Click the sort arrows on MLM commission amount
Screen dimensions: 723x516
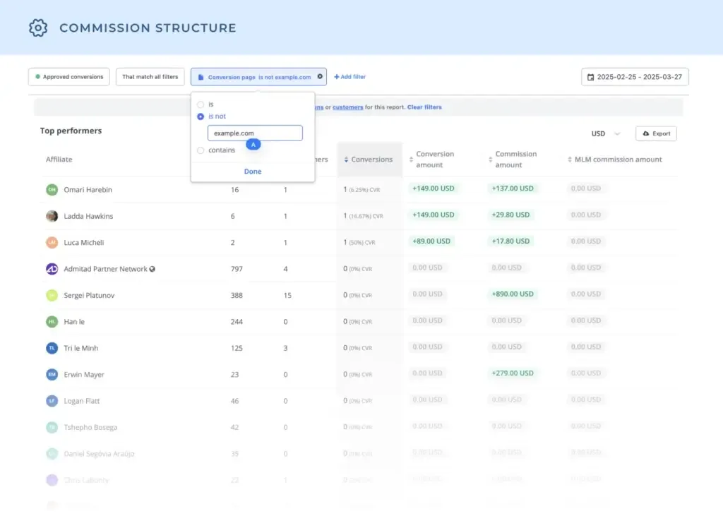click(x=570, y=160)
